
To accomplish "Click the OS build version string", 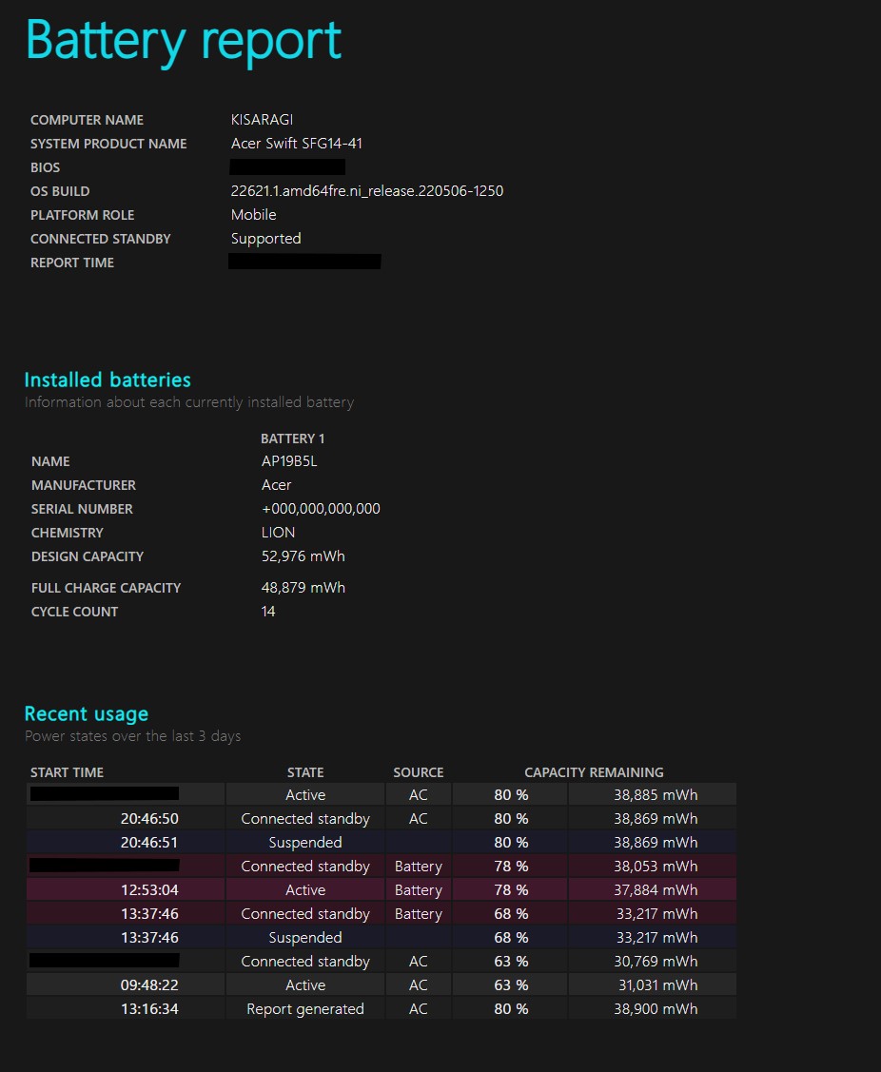I will click(x=366, y=191).
